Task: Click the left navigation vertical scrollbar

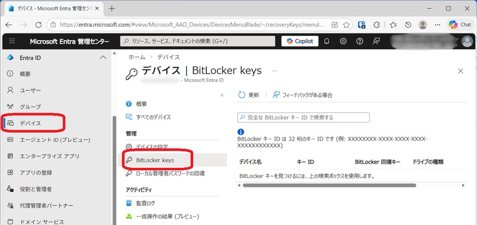Action: [x=114, y=170]
